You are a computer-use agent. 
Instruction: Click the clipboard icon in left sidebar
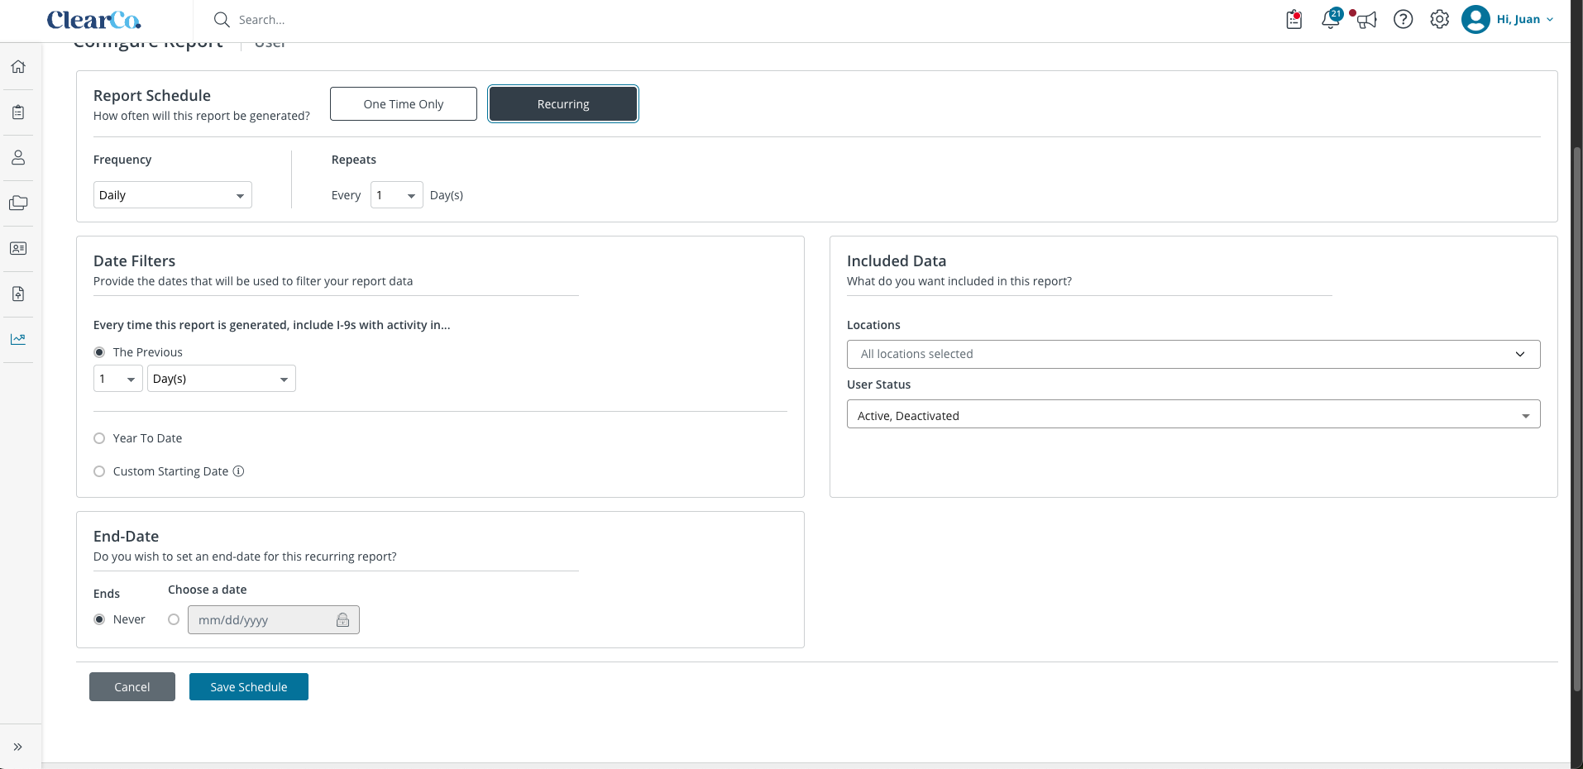click(18, 112)
